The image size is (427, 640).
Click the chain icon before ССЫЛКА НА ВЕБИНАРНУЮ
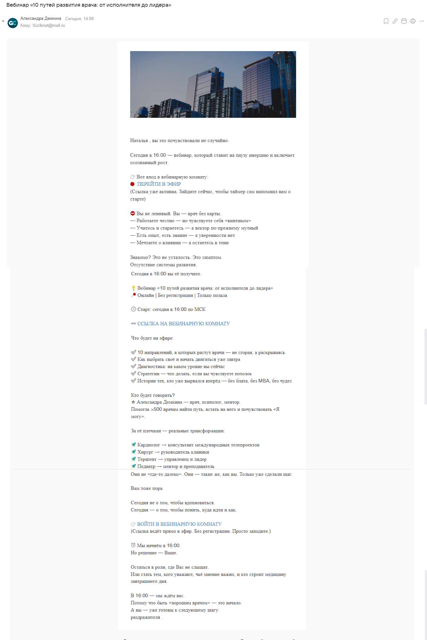pyautogui.click(x=133, y=324)
